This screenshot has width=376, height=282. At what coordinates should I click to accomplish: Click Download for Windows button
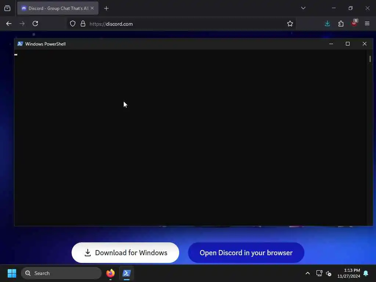tap(126, 253)
